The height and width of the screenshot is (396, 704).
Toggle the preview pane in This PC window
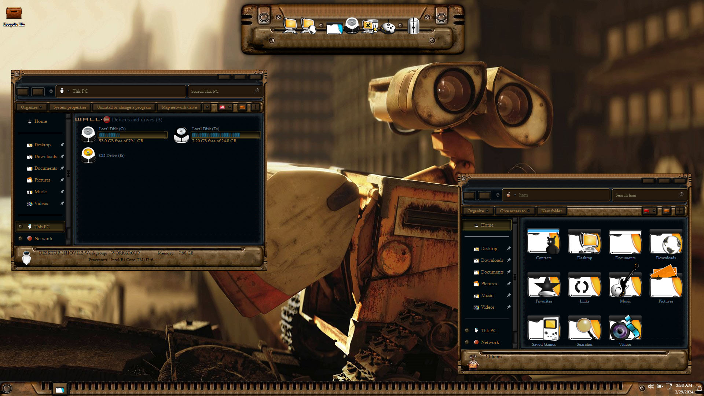click(x=242, y=107)
